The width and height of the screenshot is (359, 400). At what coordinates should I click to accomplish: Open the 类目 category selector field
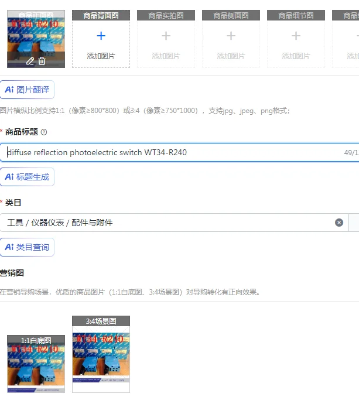(x=175, y=223)
